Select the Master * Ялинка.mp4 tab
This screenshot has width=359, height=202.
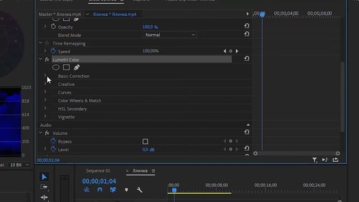pyautogui.click(x=60, y=14)
